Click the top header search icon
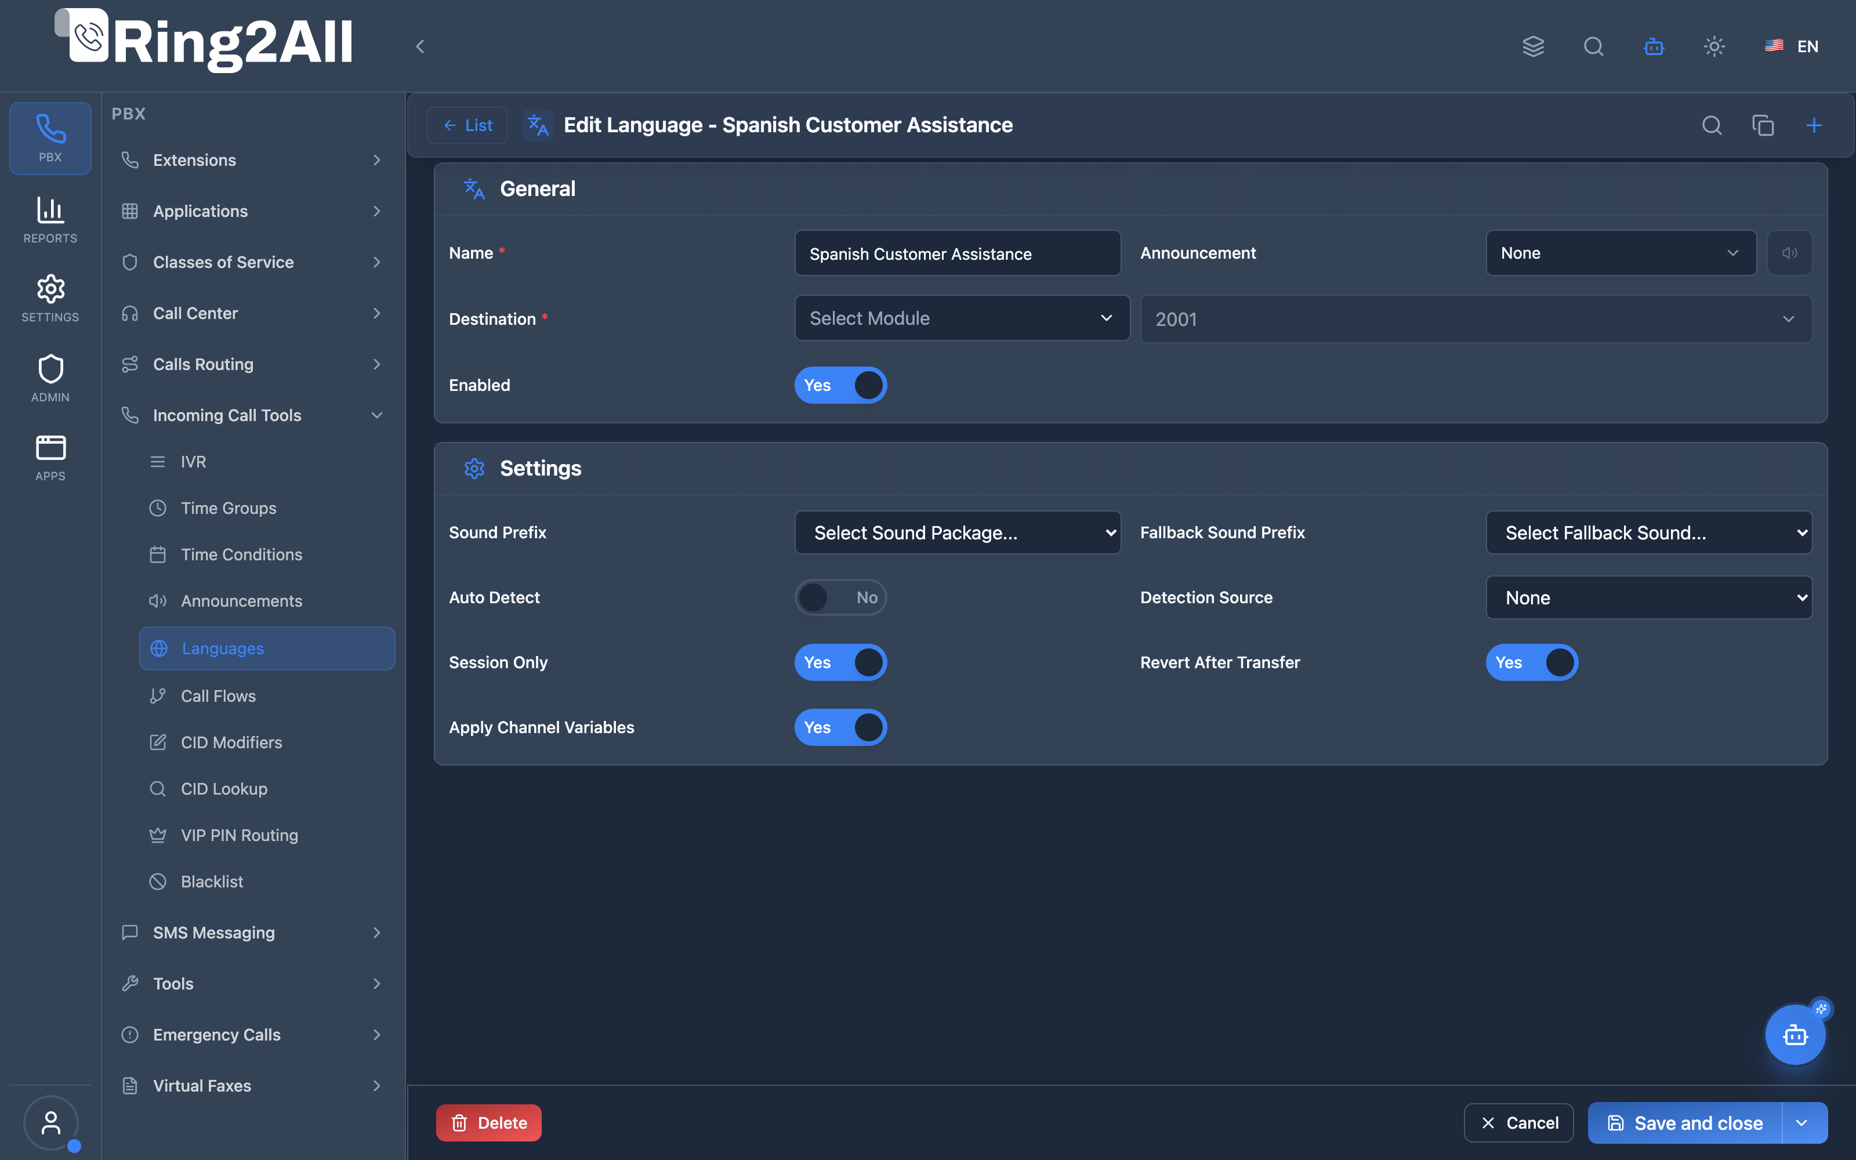The width and height of the screenshot is (1856, 1160). [1594, 46]
